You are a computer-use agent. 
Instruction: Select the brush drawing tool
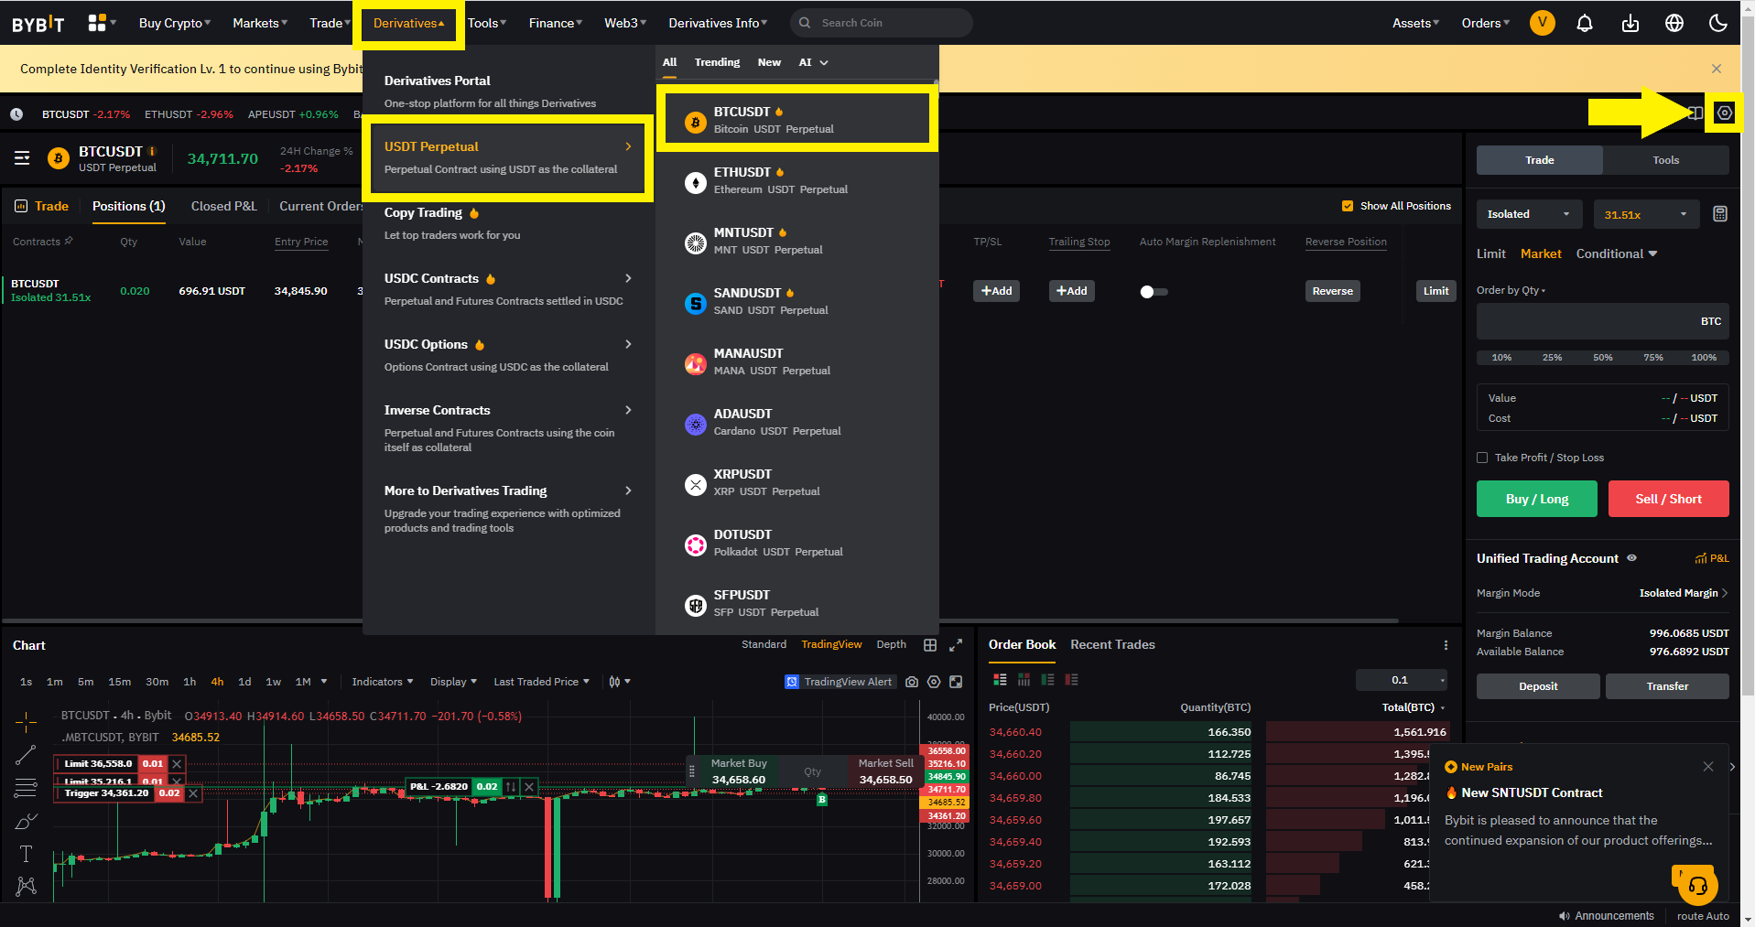[x=26, y=821]
